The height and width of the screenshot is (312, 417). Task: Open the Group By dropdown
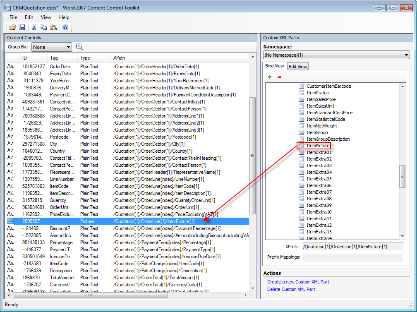(x=52, y=47)
